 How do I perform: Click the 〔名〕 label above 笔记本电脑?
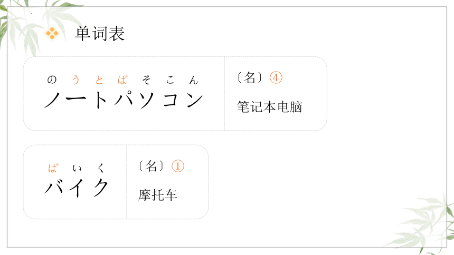[250, 77]
